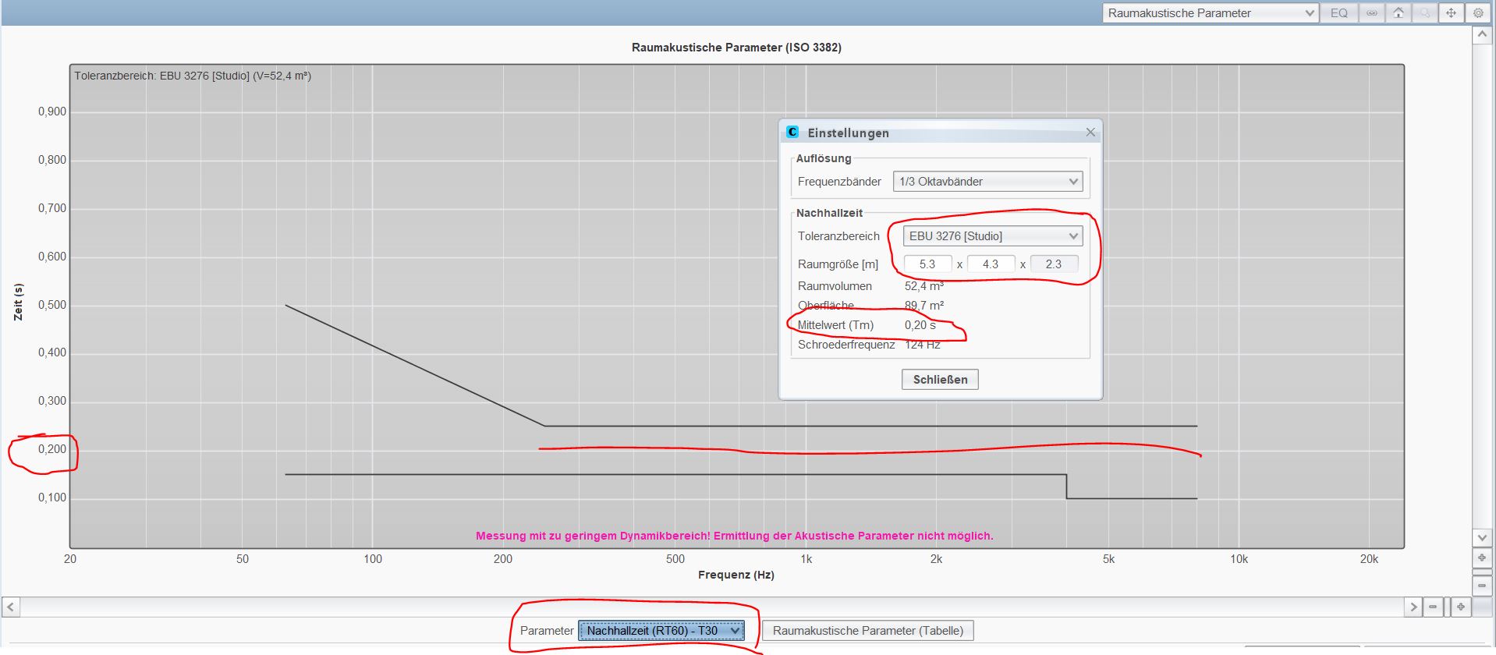Image resolution: width=1496 pixels, height=655 pixels.
Task: Click the Mittelwert (Tm) value 0,20 s
Action: point(920,325)
